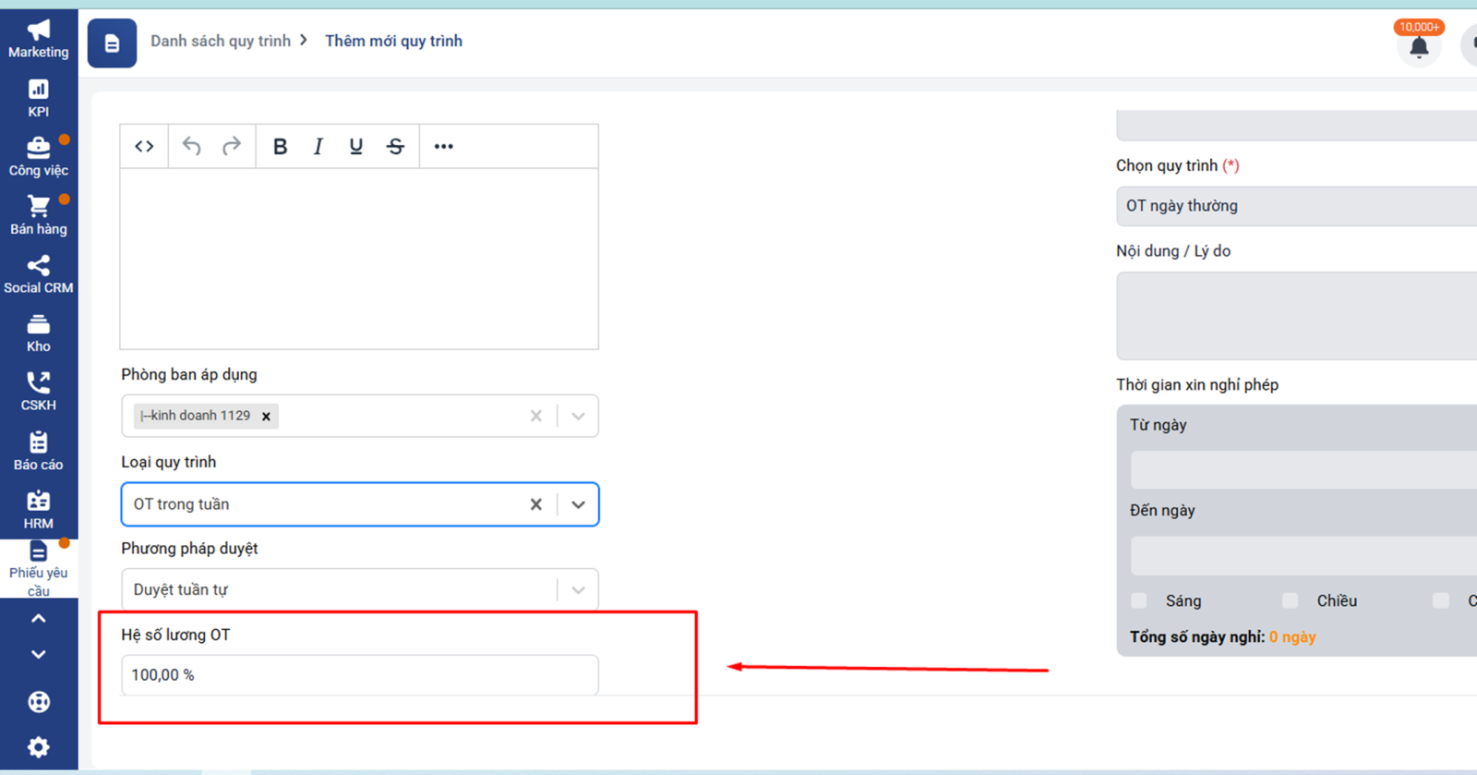This screenshot has height=775, width=1477.
Task: Go back to Danh sách quy trình
Action: (x=221, y=41)
